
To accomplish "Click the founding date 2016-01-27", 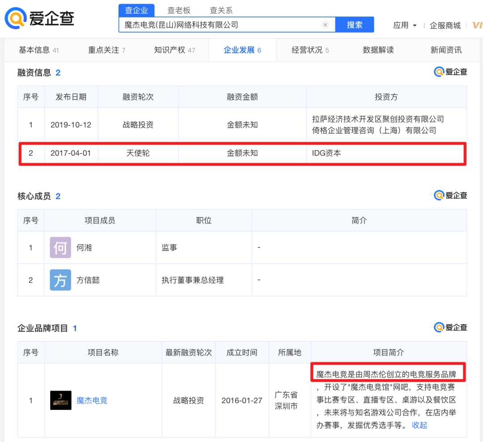I will pos(242,400).
